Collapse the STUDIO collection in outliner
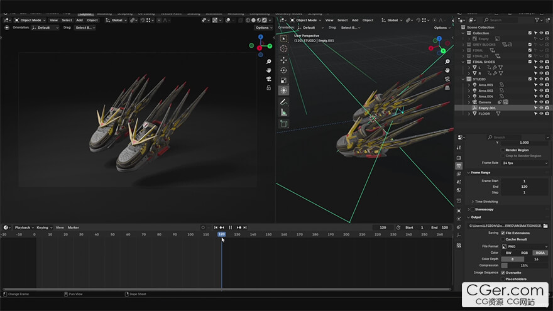The image size is (553, 311). click(463, 79)
